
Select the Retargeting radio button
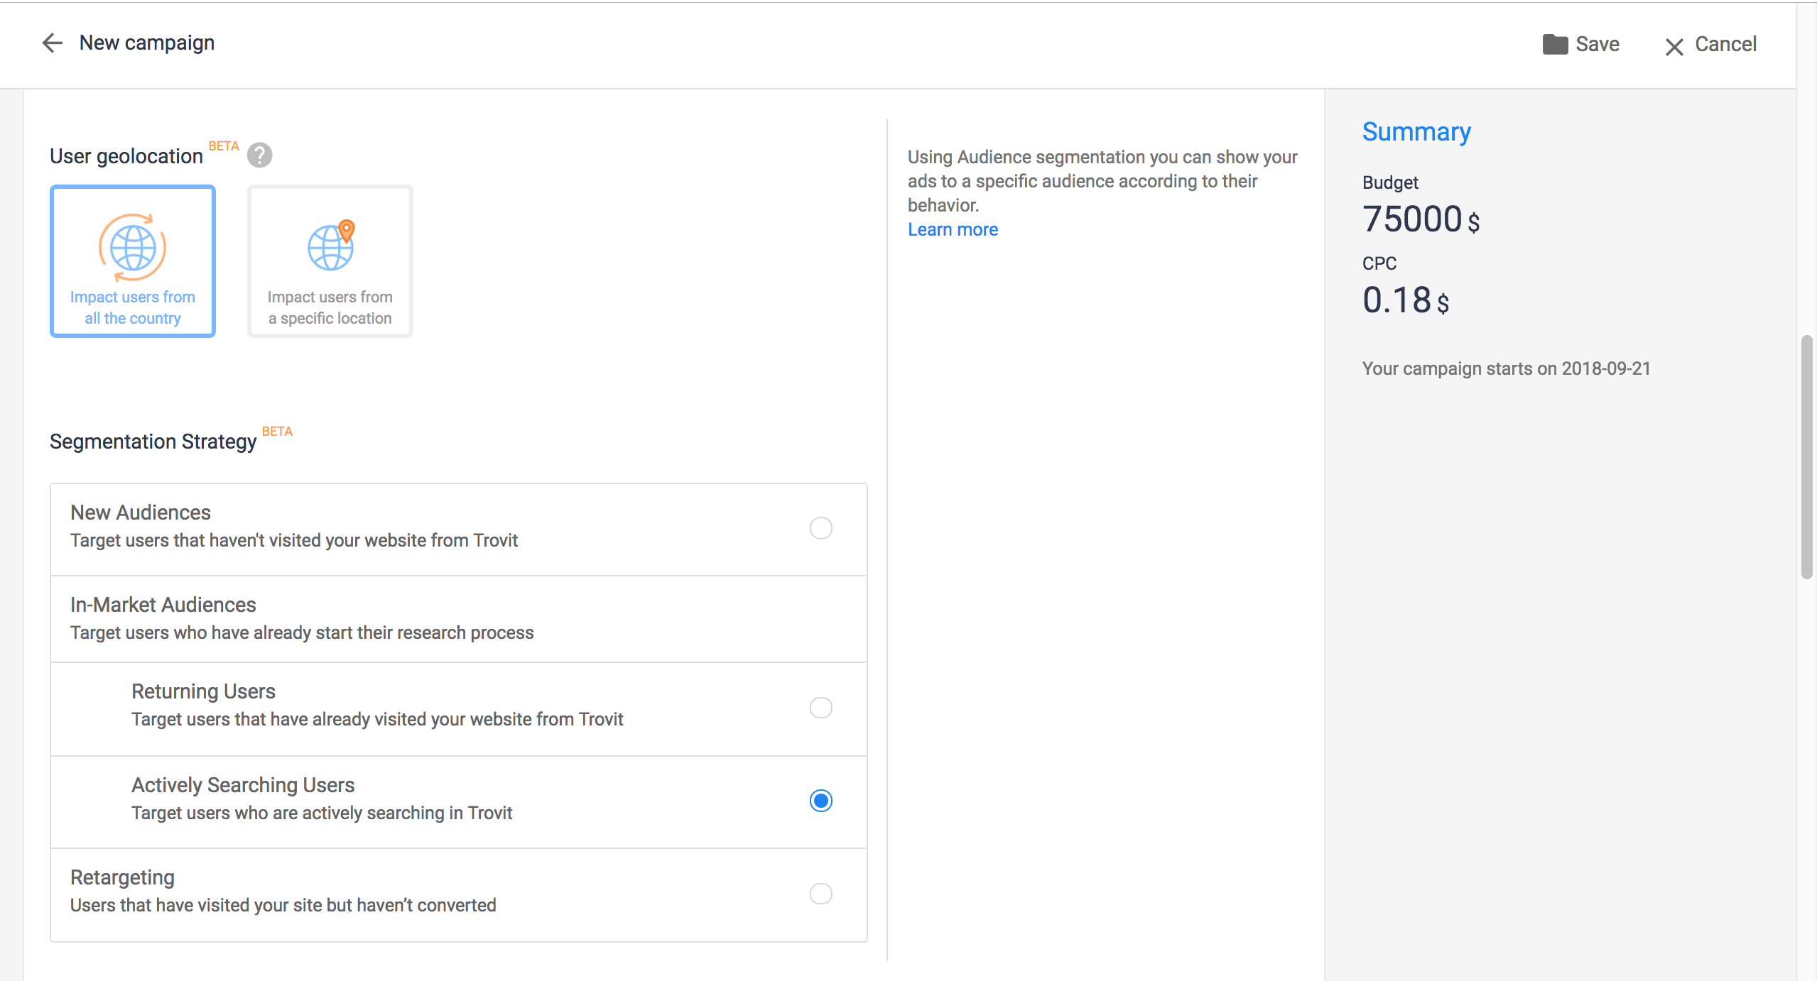pyautogui.click(x=820, y=894)
